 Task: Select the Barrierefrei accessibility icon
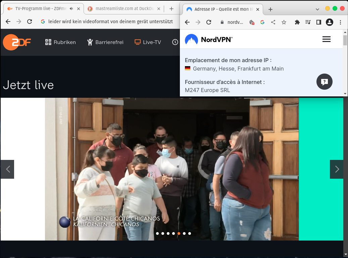[x=90, y=42]
